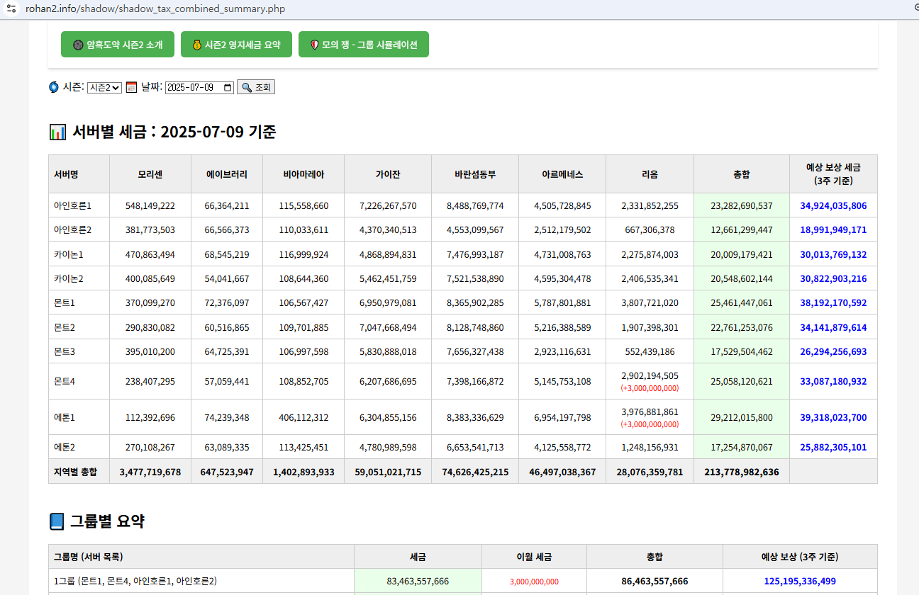Click the blue swirl icon beside 시즌 label

(54, 87)
